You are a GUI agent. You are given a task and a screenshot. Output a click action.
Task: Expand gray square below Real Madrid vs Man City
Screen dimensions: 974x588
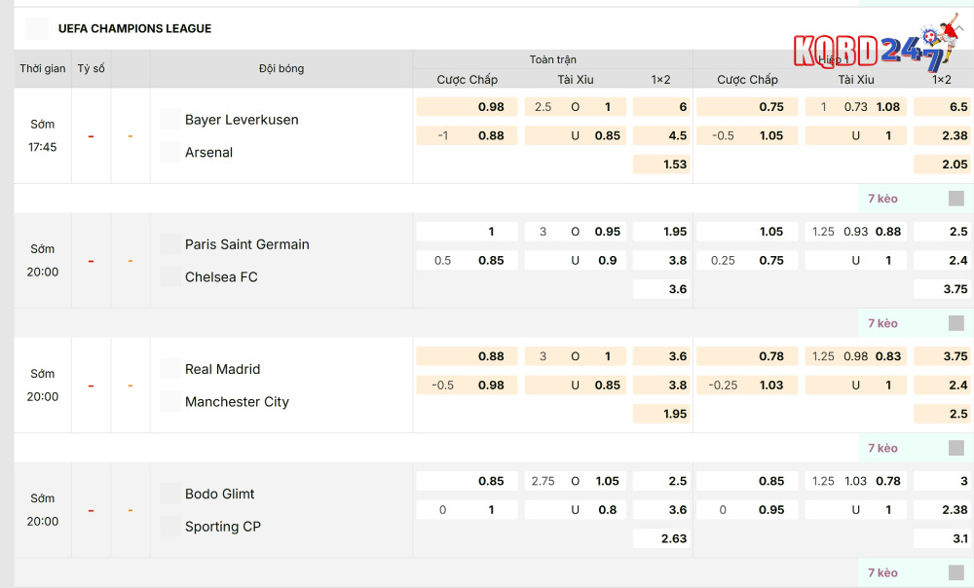[956, 448]
